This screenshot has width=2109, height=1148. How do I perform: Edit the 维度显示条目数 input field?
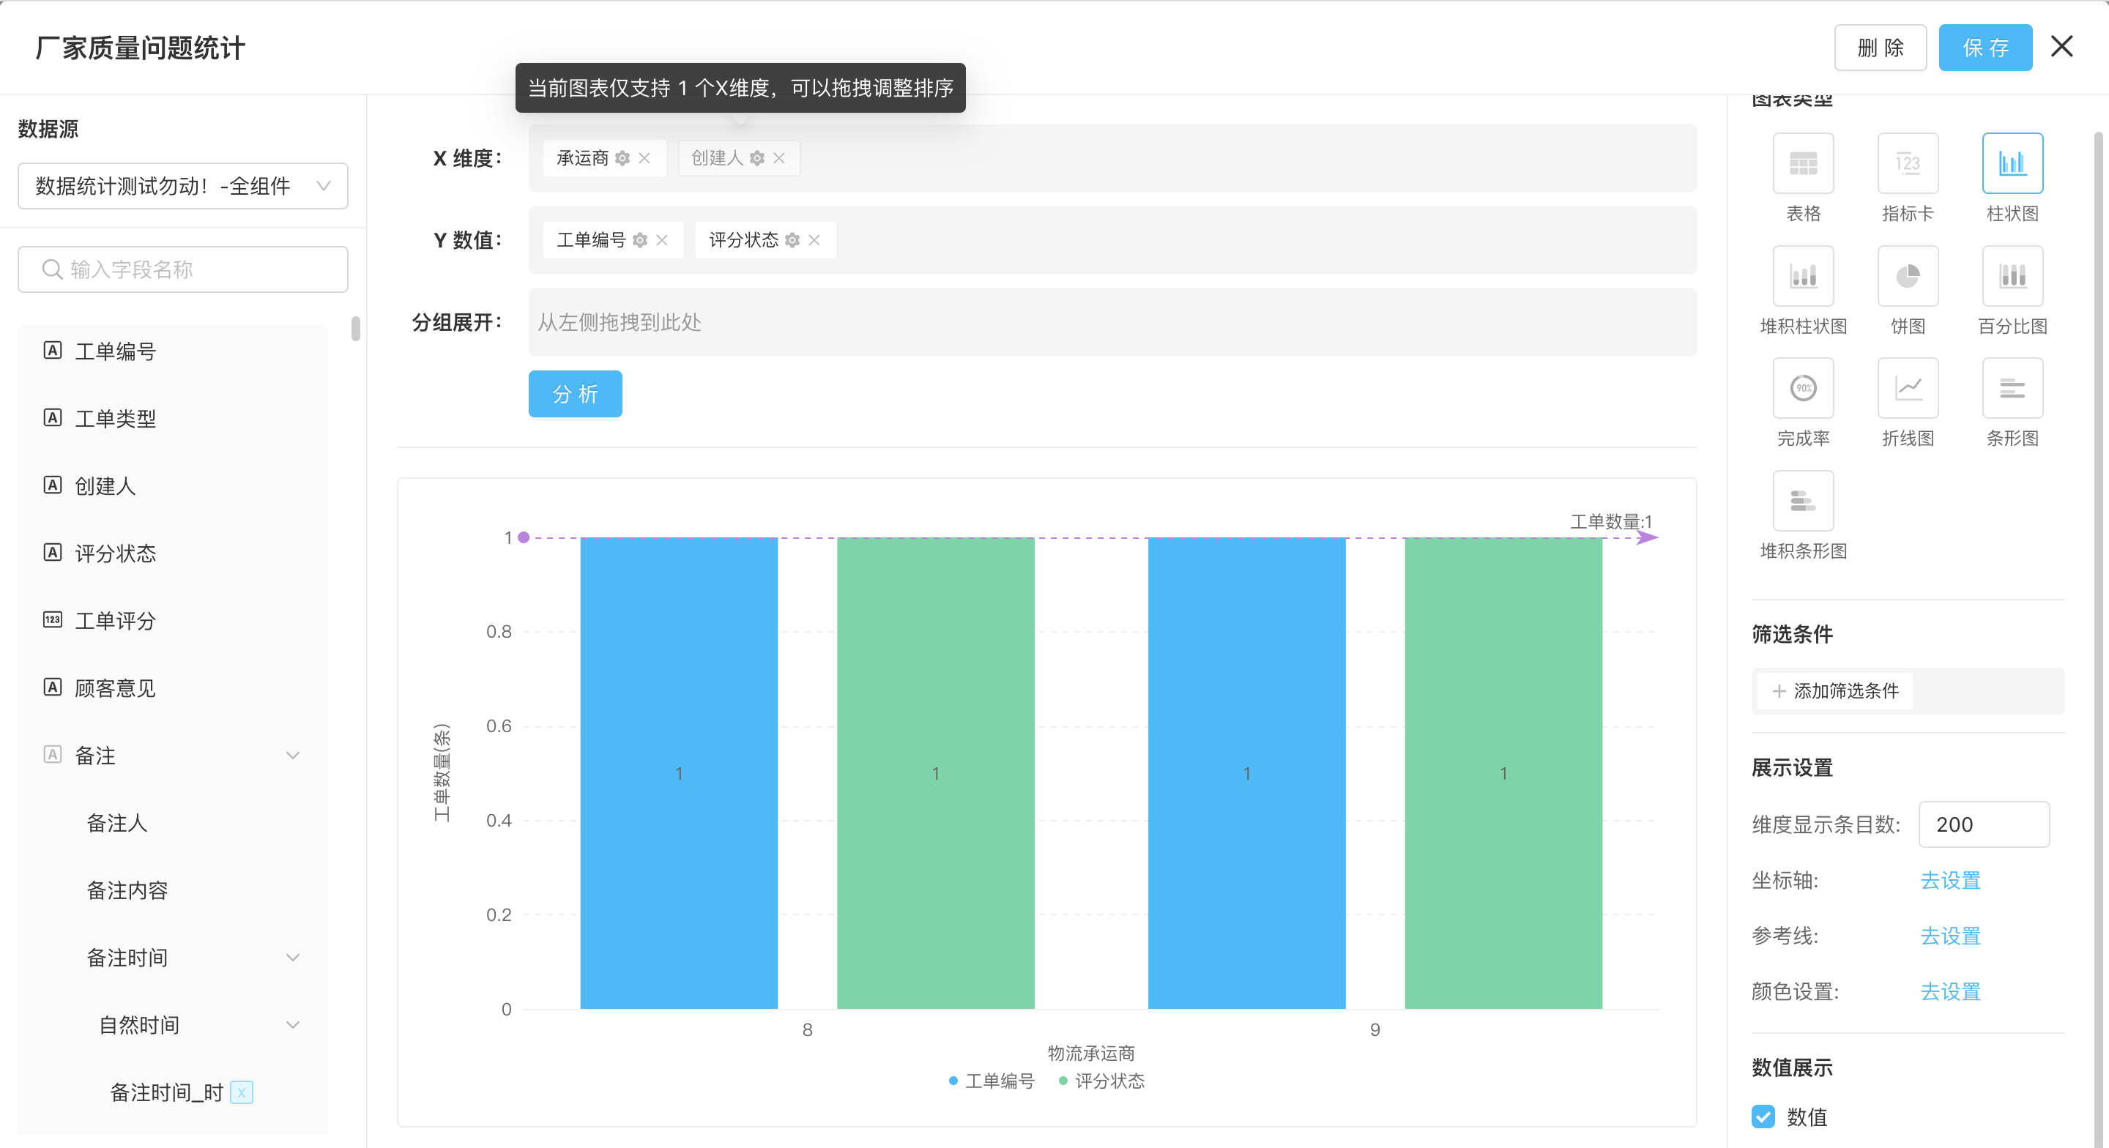(1984, 824)
